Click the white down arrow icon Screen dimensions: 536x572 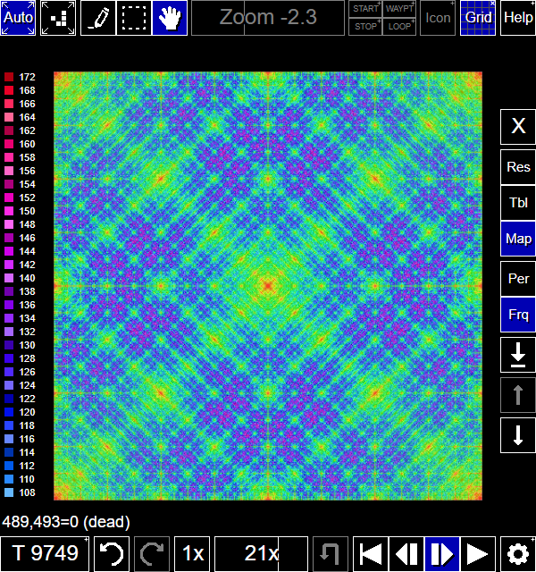click(x=518, y=435)
